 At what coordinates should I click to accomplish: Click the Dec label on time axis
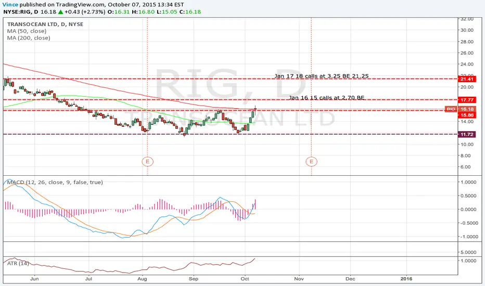tap(350, 279)
